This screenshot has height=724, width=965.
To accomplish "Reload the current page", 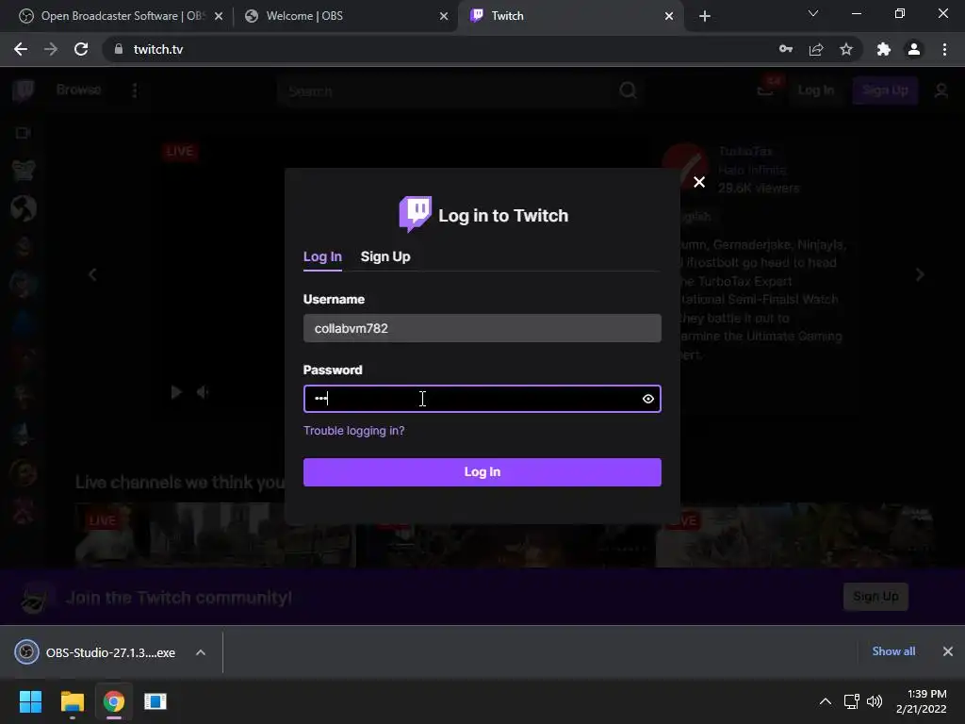I will pos(81,49).
